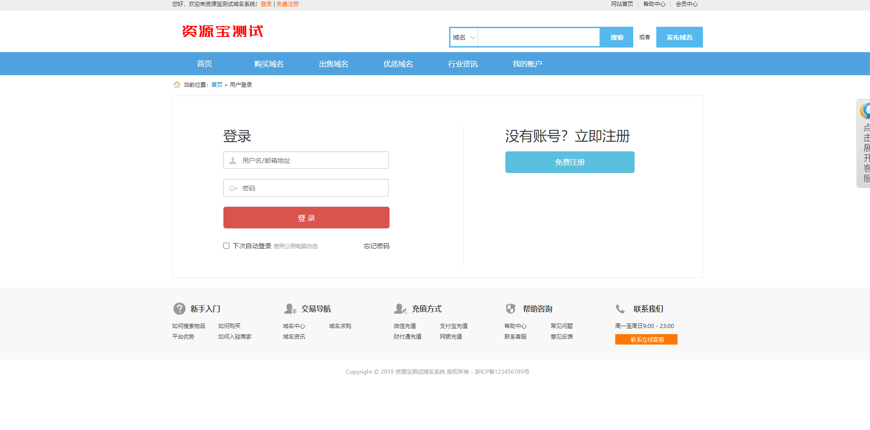Focus the 用户名/邮箱地址 input field
This screenshot has width=870, height=430.
[309, 161]
